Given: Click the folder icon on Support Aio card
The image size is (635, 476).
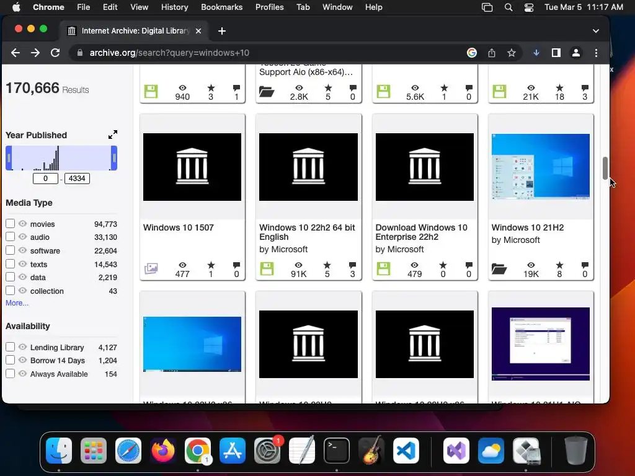Looking at the screenshot, I should click(x=267, y=92).
